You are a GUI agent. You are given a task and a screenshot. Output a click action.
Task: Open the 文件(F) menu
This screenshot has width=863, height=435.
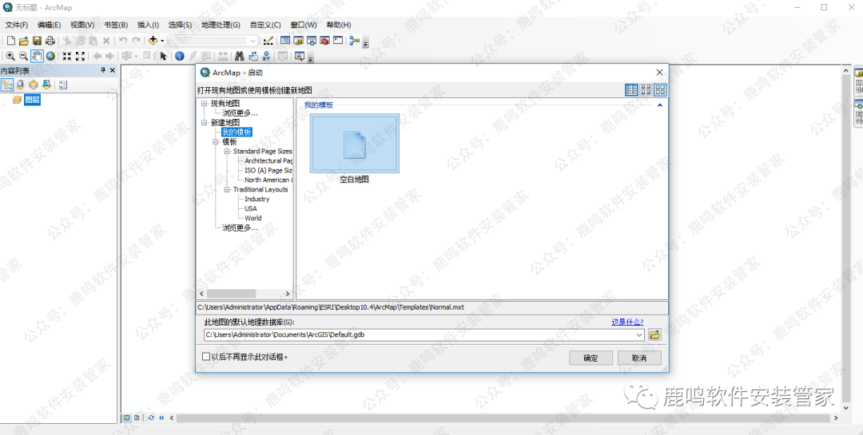[x=17, y=25]
